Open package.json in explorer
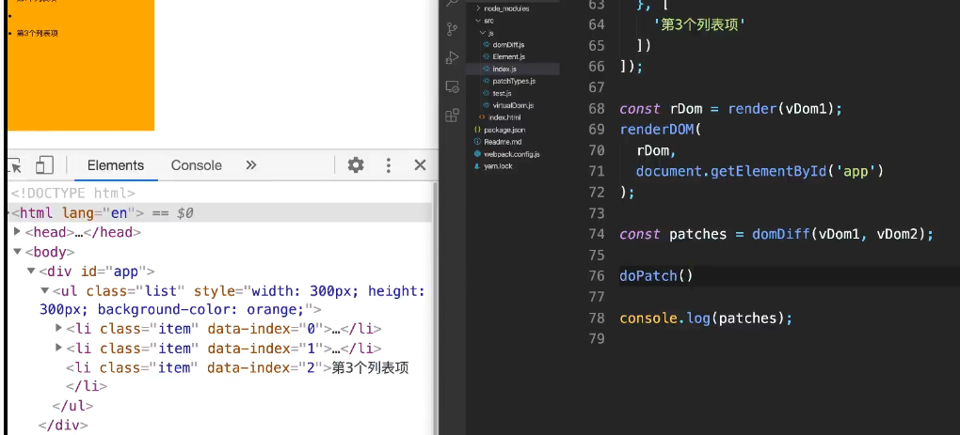The image size is (960, 435). (x=504, y=130)
